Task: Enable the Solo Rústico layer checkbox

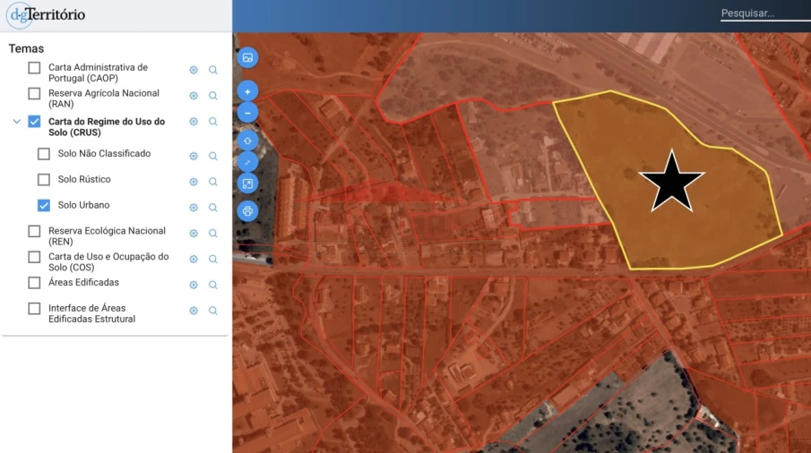Action: coord(43,180)
